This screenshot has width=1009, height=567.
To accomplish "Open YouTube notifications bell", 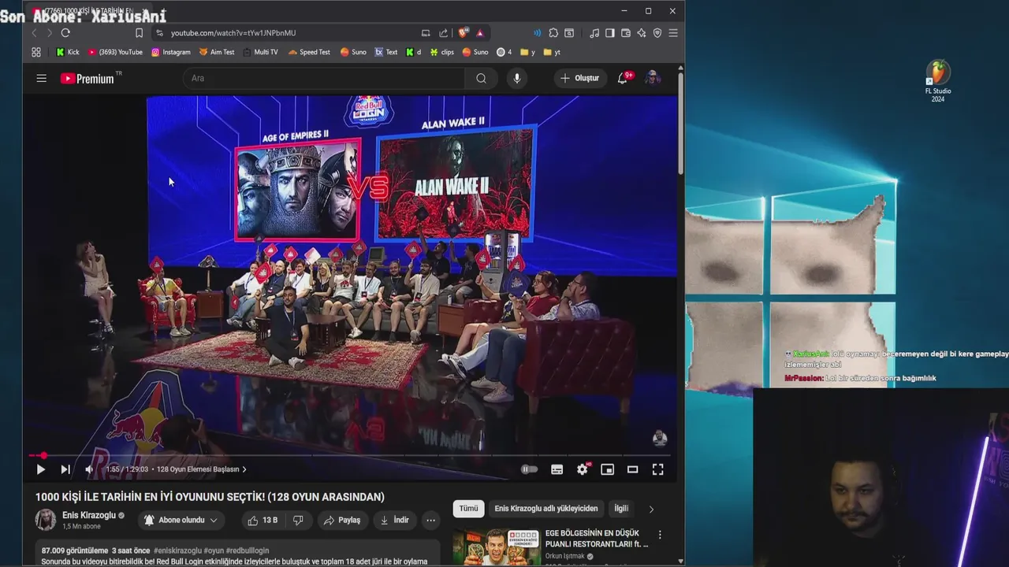I will tap(623, 78).
